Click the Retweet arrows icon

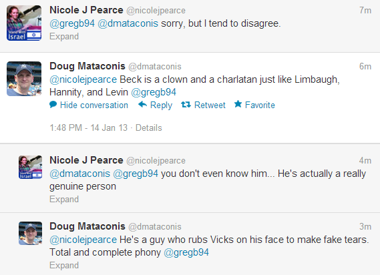tap(186, 105)
